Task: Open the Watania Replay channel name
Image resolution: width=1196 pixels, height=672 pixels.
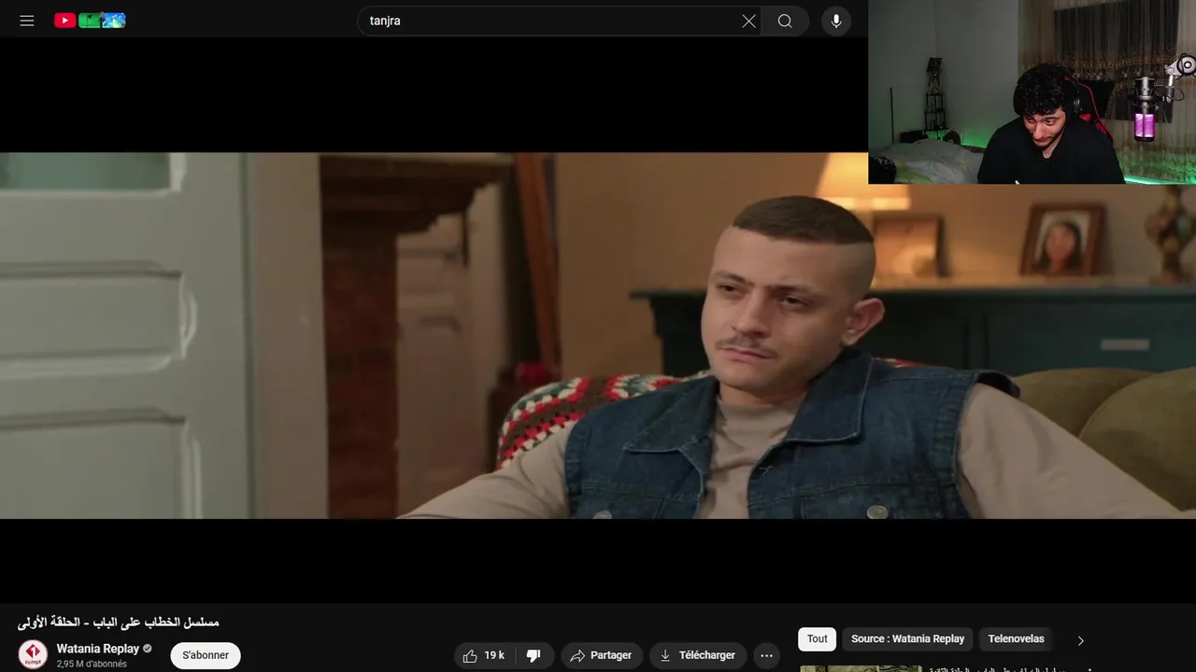Action: click(x=98, y=649)
